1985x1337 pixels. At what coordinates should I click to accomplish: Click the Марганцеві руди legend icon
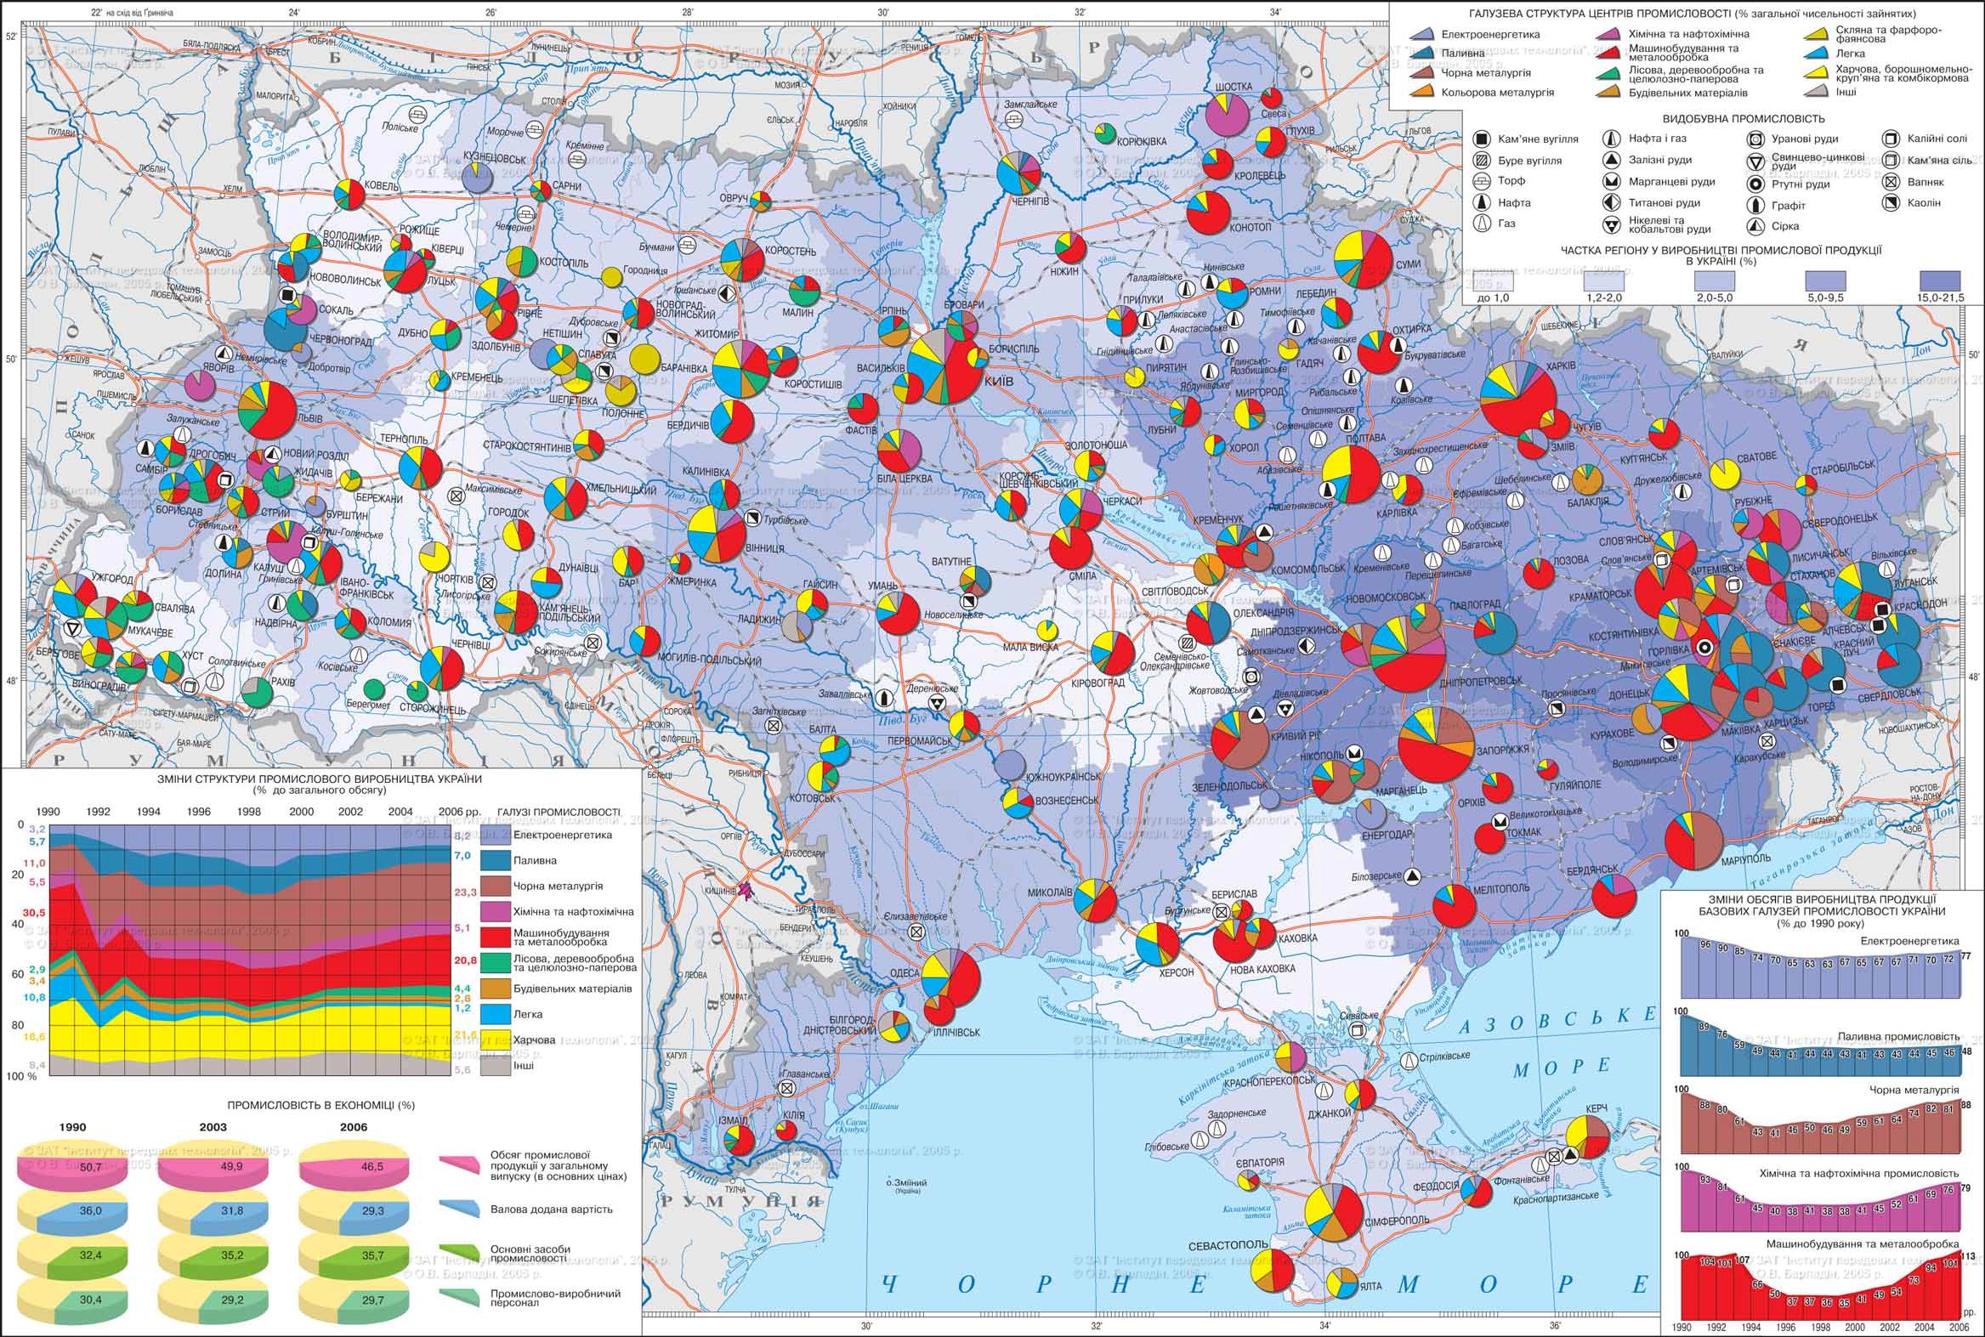coord(1611,182)
